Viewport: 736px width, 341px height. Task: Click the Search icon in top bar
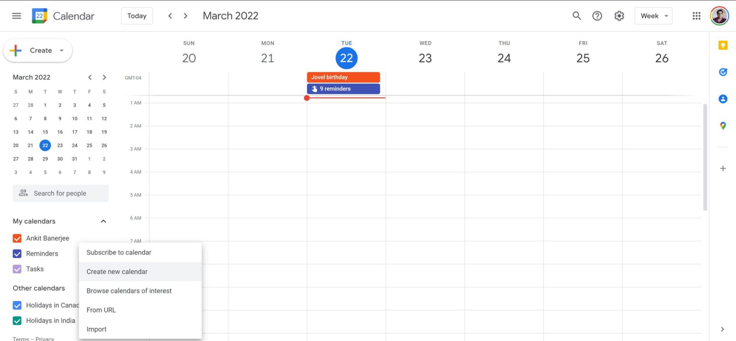(577, 15)
